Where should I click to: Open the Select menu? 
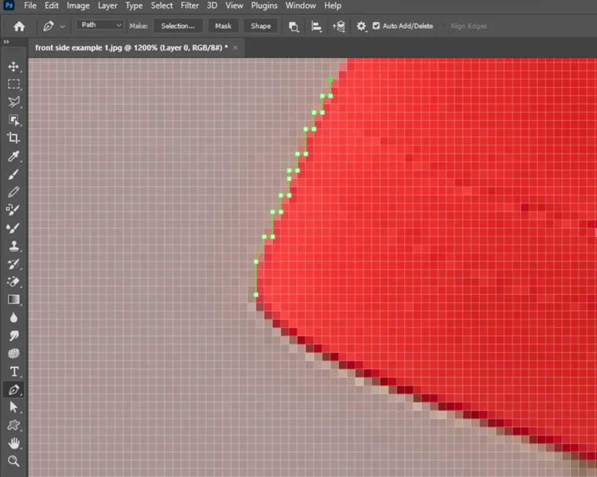tap(162, 6)
